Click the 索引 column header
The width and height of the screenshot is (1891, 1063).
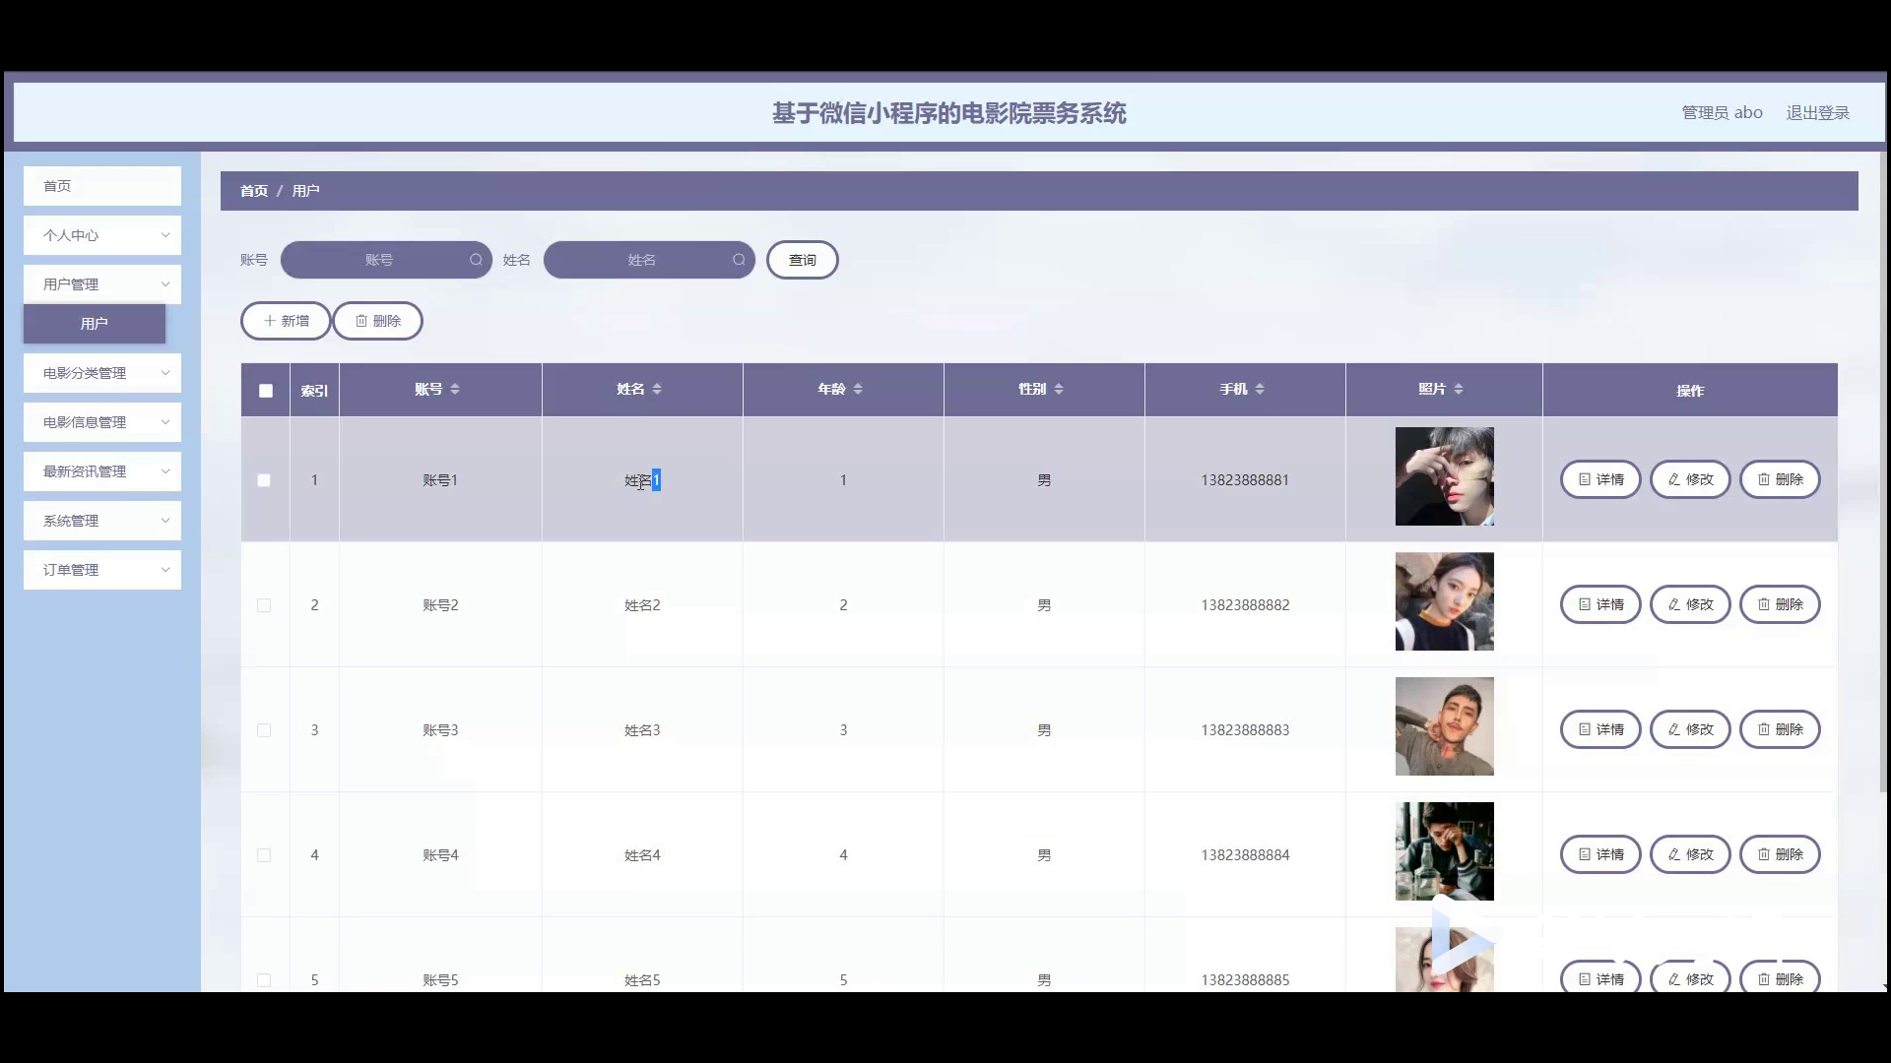[x=314, y=391]
